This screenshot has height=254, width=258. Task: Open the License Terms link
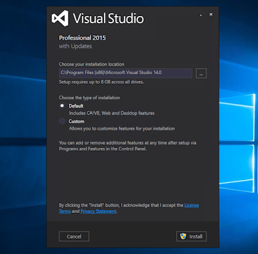pyautogui.click(x=192, y=205)
